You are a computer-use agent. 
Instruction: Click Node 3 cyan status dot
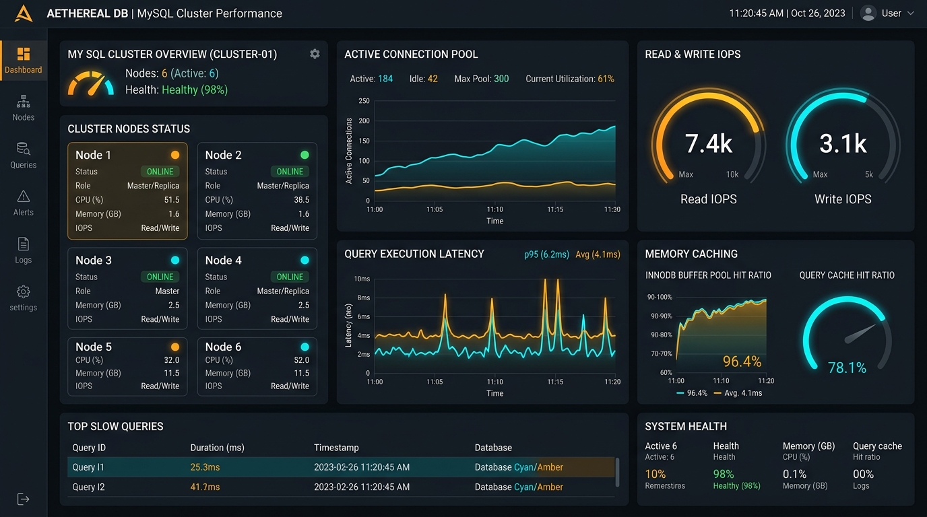[x=175, y=260]
